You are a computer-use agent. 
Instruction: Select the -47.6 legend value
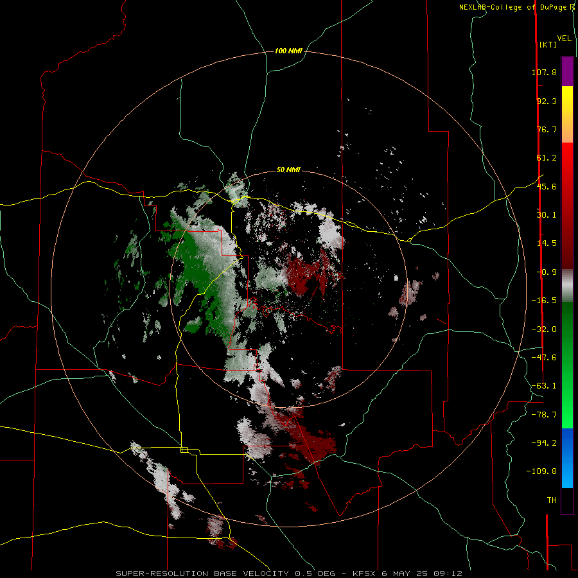tap(544, 358)
